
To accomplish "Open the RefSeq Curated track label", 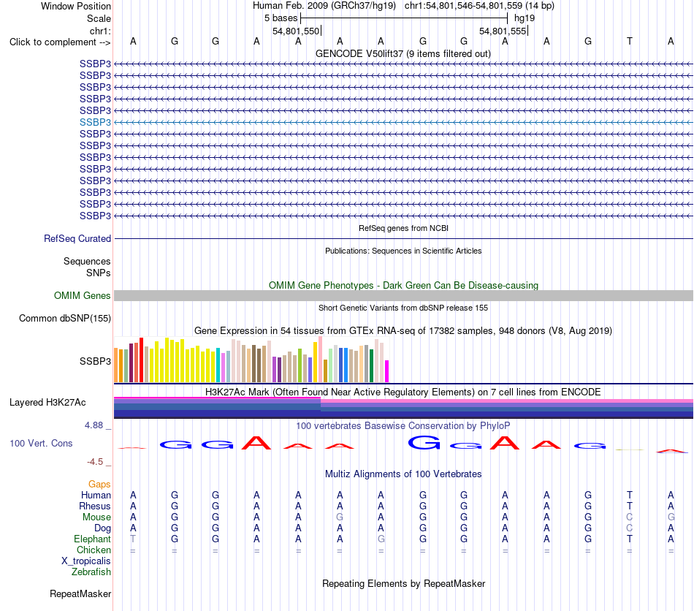I will (77, 239).
